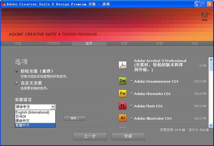This screenshot has height=146, width=214.
Task: Click the component list scroll-down arrow
Action: tap(211, 125)
